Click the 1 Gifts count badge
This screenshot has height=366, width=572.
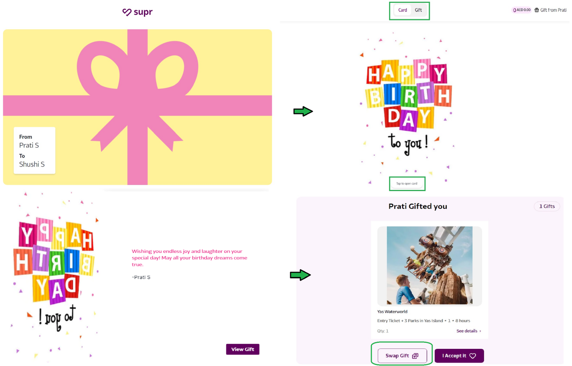pos(547,206)
